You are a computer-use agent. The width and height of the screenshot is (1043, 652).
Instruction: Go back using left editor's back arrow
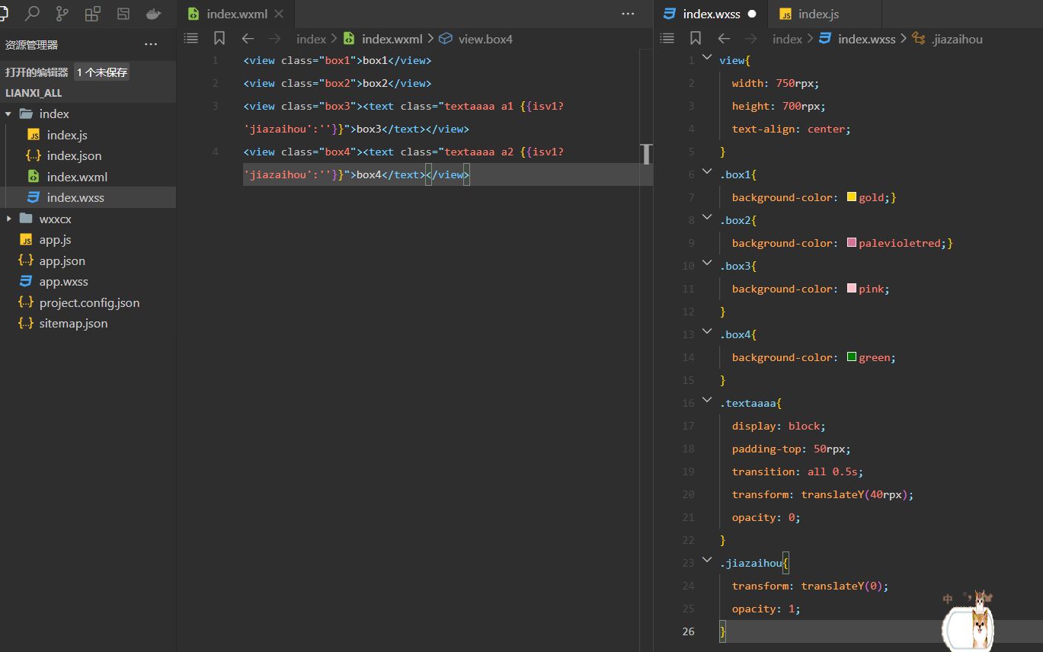click(x=248, y=38)
